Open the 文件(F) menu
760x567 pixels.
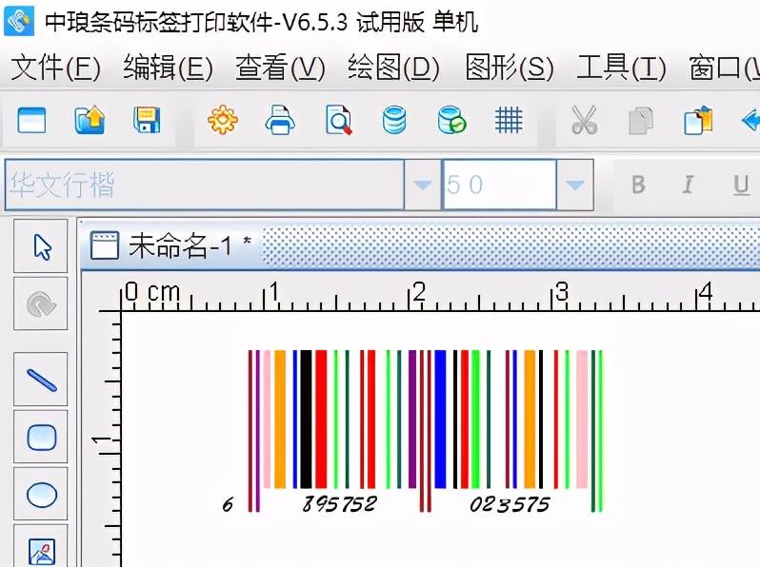(x=55, y=68)
